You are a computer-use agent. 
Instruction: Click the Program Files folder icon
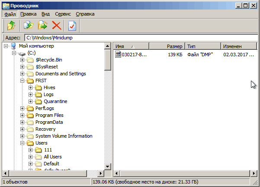coord(30,115)
